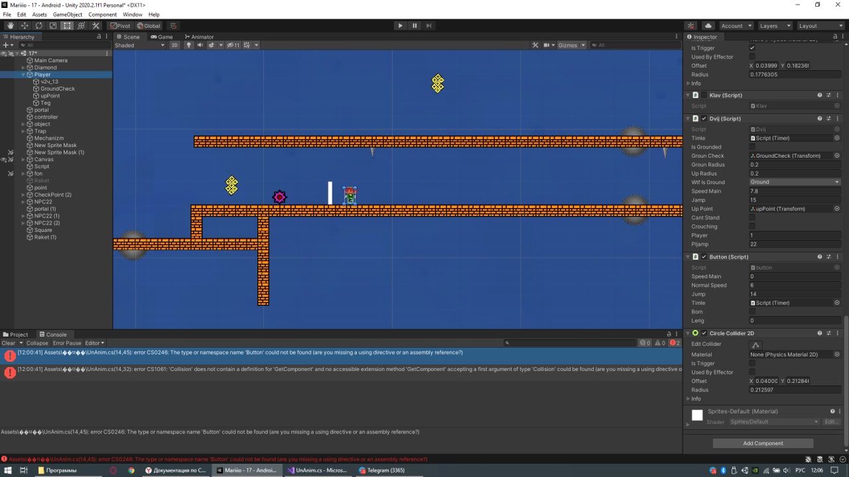Switch to the Project tab

15,335
